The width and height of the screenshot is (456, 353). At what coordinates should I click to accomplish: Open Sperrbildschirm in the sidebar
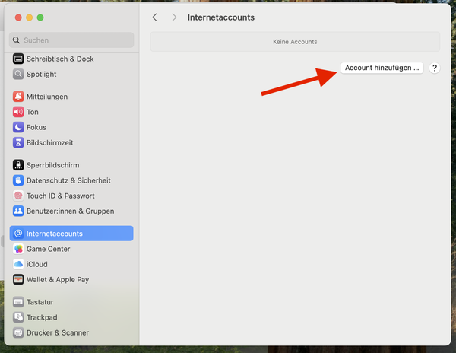tap(52, 165)
